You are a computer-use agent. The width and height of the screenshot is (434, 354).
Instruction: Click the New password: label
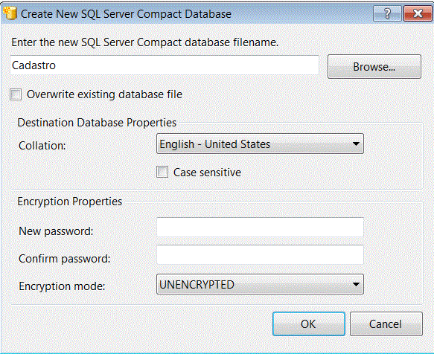[x=56, y=231]
